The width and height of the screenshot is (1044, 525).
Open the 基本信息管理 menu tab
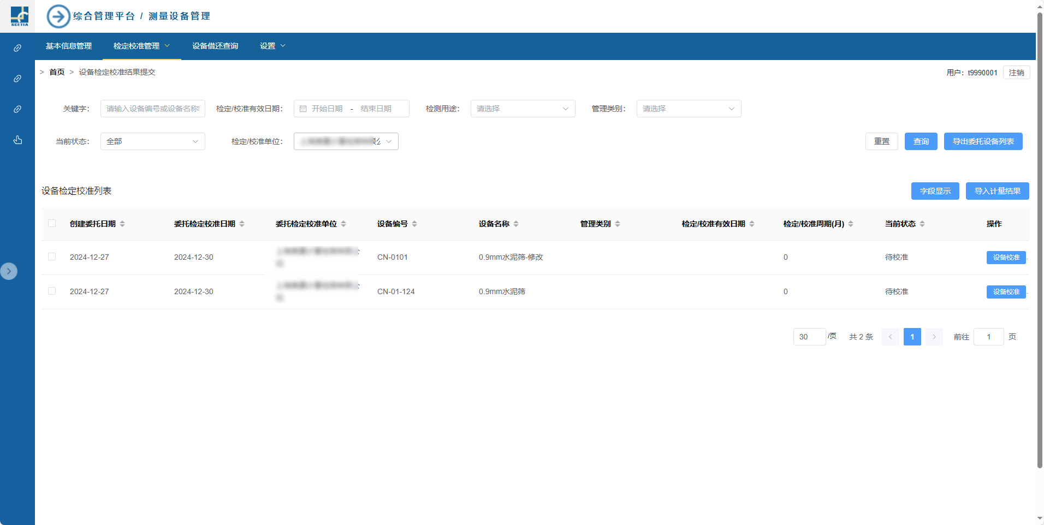point(69,46)
